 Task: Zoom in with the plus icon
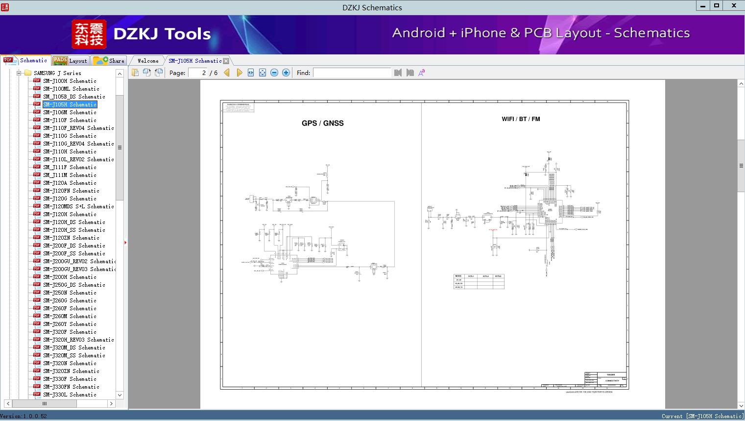(x=286, y=73)
